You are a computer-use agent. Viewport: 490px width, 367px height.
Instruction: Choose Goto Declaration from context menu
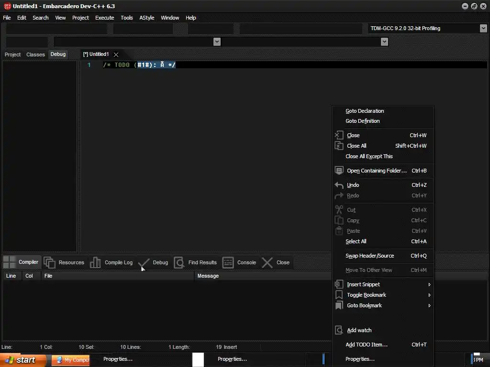(x=365, y=111)
